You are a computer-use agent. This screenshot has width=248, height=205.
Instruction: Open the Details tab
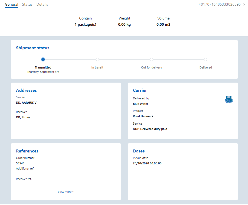point(42,5)
